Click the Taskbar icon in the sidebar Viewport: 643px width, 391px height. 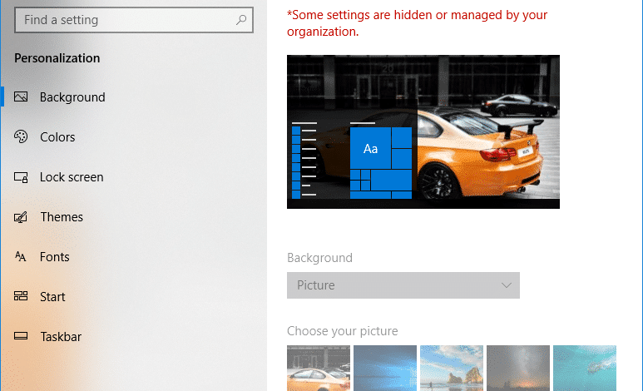pos(21,336)
